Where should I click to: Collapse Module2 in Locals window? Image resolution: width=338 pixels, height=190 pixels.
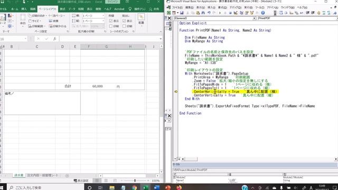(x=174, y=177)
